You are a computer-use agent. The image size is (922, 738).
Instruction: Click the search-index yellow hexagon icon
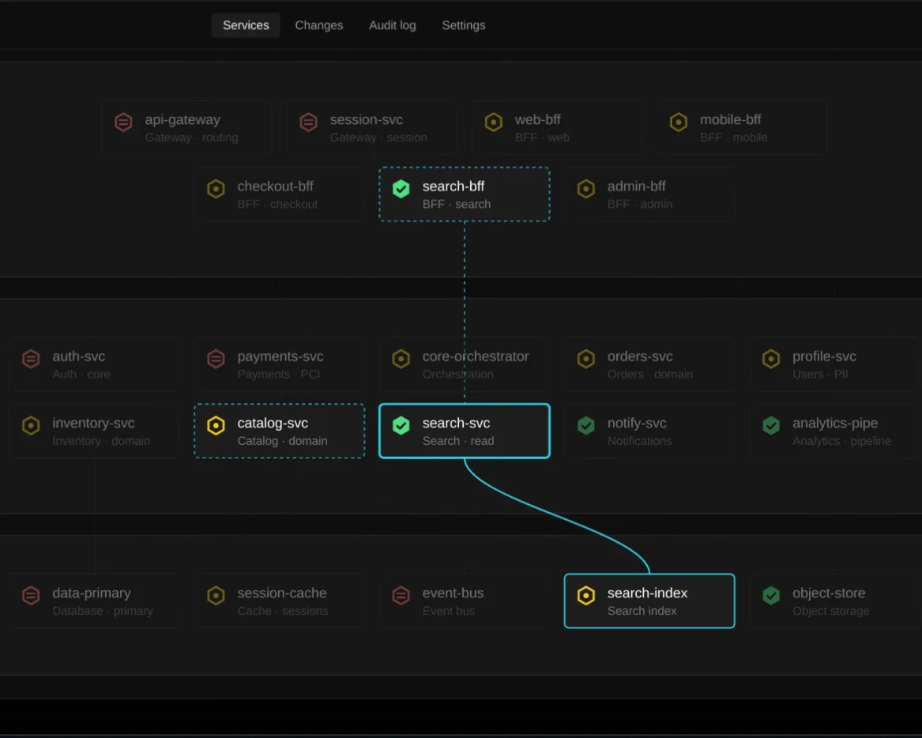pyautogui.click(x=585, y=596)
